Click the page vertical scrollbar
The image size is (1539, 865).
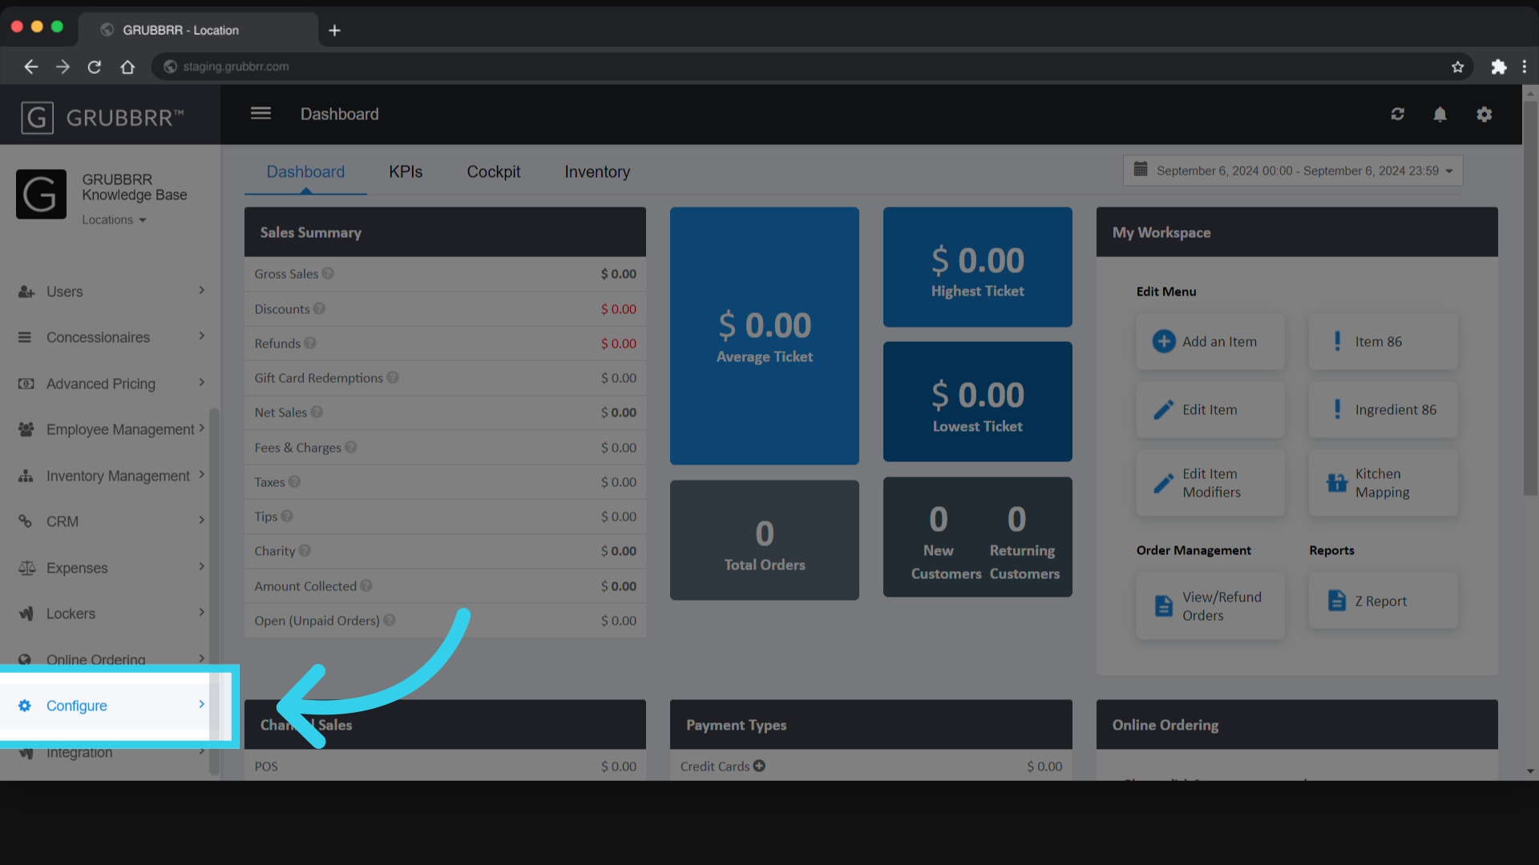click(1530, 296)
